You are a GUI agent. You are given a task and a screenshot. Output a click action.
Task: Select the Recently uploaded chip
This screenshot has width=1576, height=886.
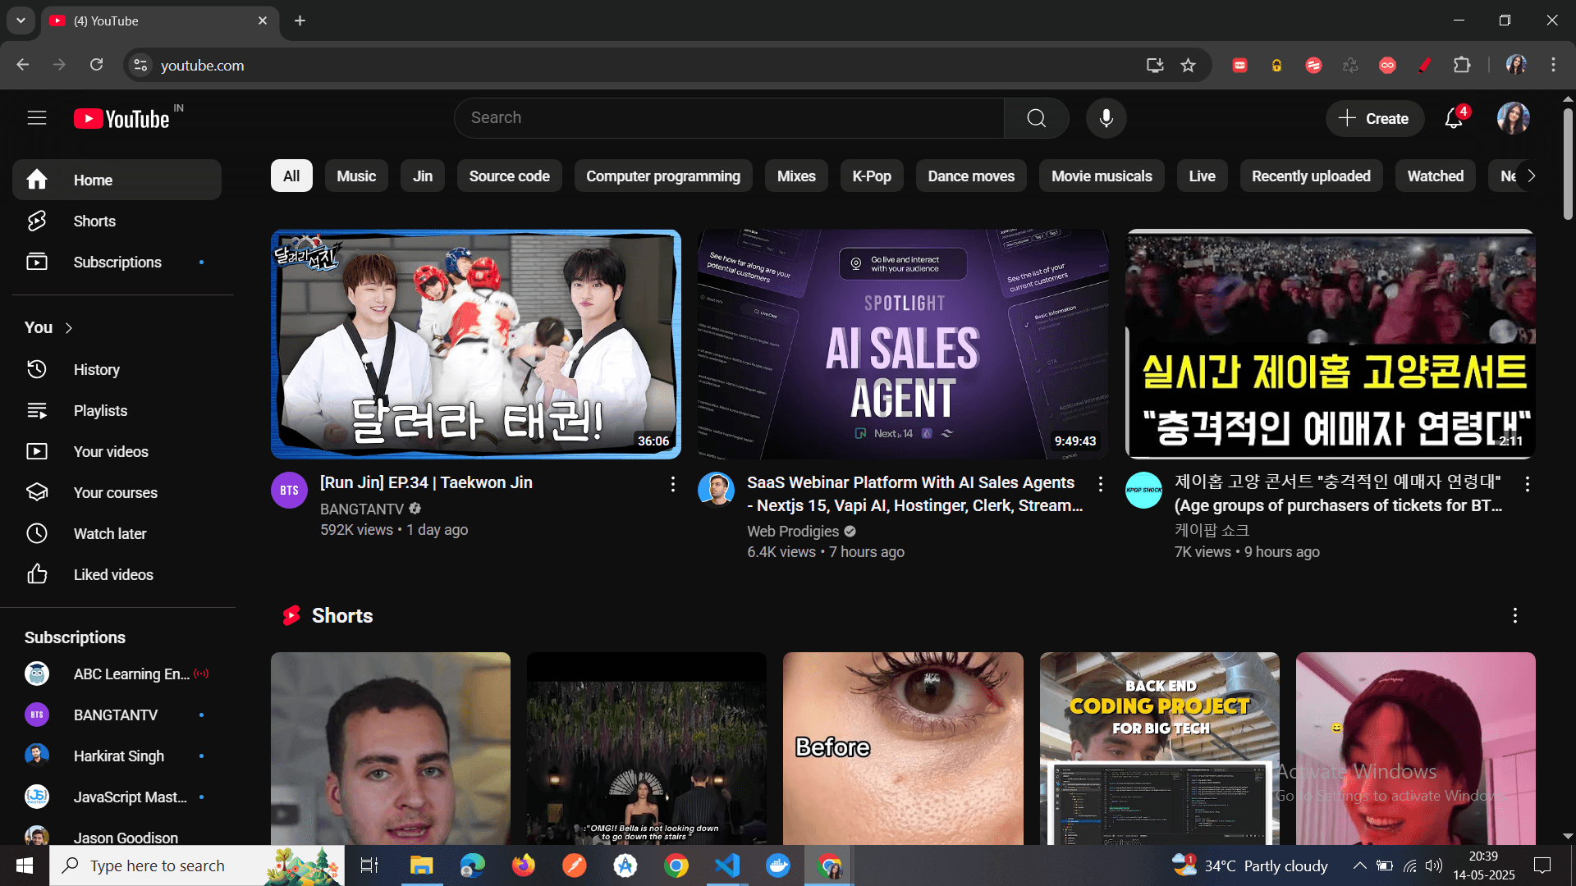pyautogui.click(x=1310, y=176)
